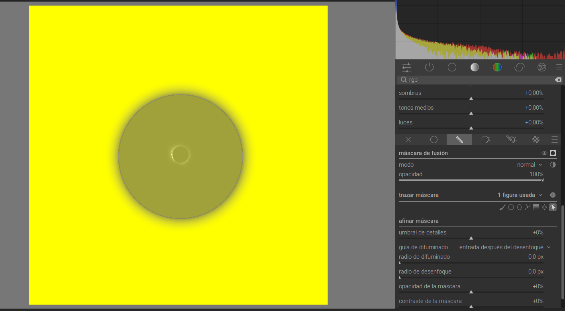Select the raster mask checkerboard icon
Viewport: 565px width, 311px height.
[536, 140]
